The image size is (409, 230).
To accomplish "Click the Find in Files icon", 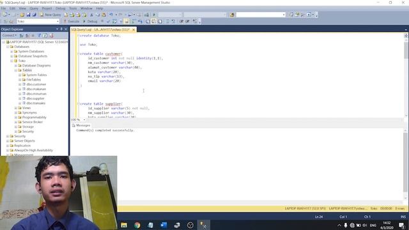I will [232, 15].
